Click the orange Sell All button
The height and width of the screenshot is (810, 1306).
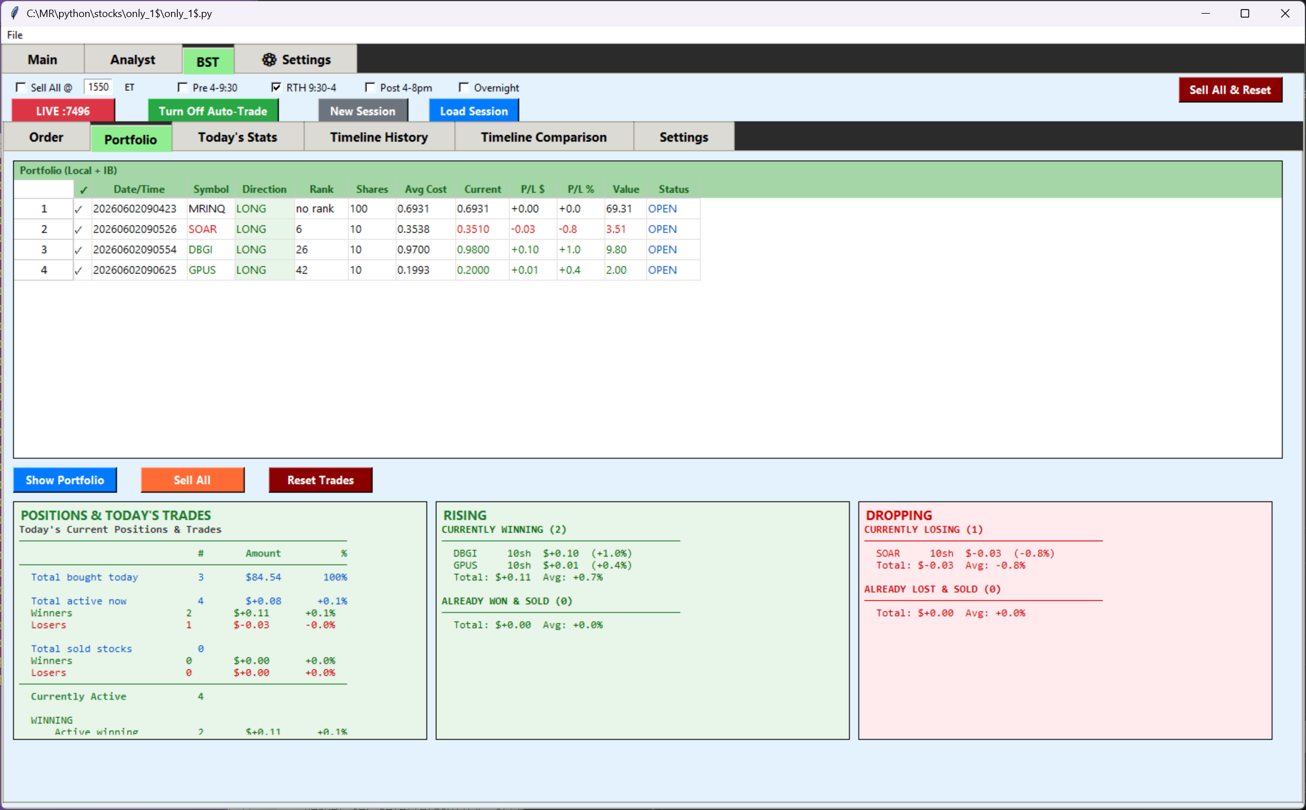(x=193, y=480)
